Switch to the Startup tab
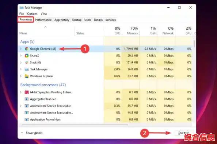Viewport: 217px width, 144px height. [x=77, y=20]
